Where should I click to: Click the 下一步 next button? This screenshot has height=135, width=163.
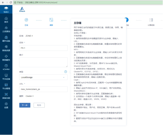tap(25, 105)
